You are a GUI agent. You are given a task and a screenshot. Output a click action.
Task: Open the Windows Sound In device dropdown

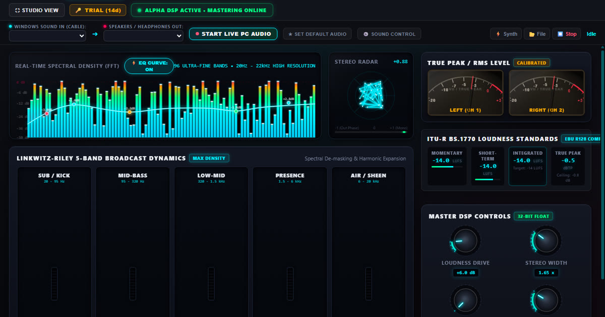[48, 36]
